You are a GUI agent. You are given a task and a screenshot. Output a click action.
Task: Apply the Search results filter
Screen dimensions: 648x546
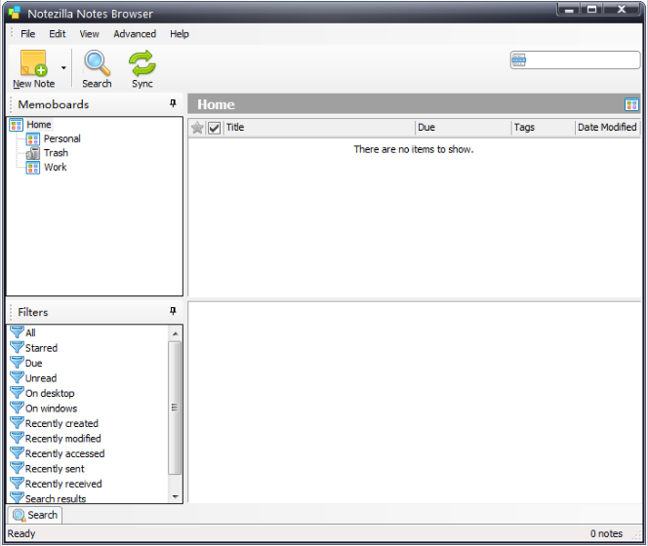(56, 498)
